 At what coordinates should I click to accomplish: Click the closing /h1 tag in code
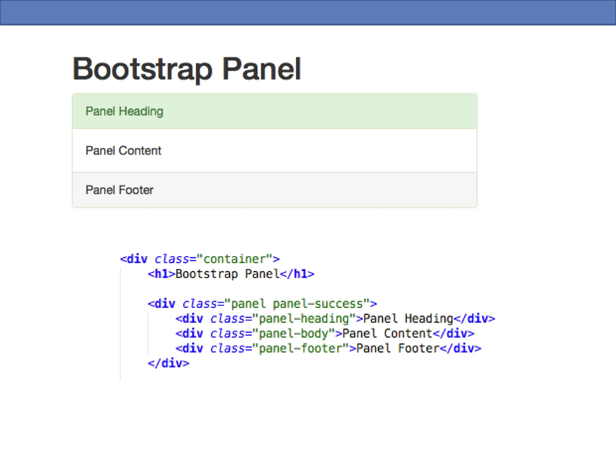point(297,274)
